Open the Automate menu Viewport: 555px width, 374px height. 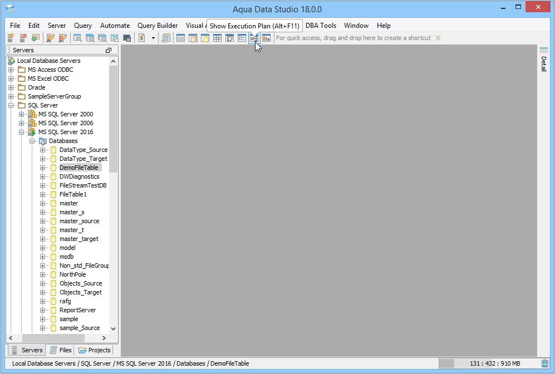(x=115, y=26)
